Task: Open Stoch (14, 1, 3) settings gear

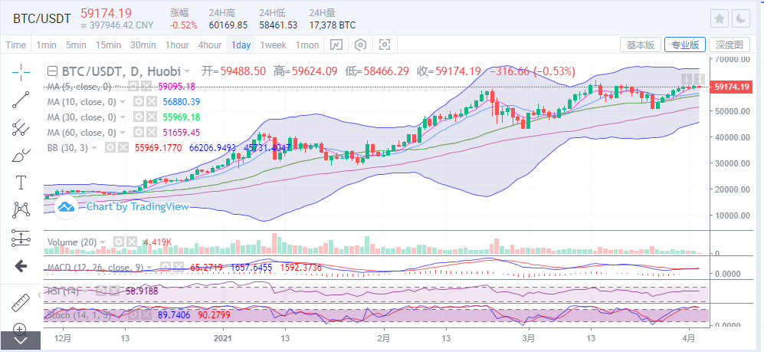Action: (133, 315)
